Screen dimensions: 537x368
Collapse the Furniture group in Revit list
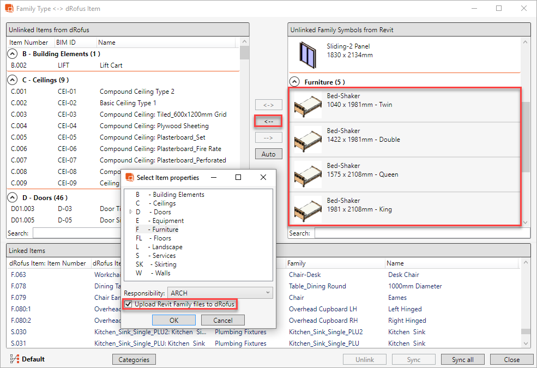pyautogui.click(x=294, y=82)
